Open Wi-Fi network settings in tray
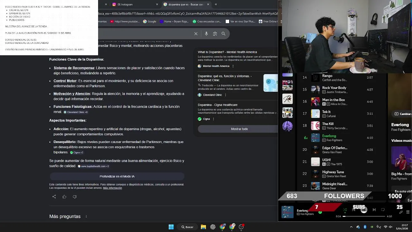The width and height of the screenshot is (412, 232). pos(385,227)
